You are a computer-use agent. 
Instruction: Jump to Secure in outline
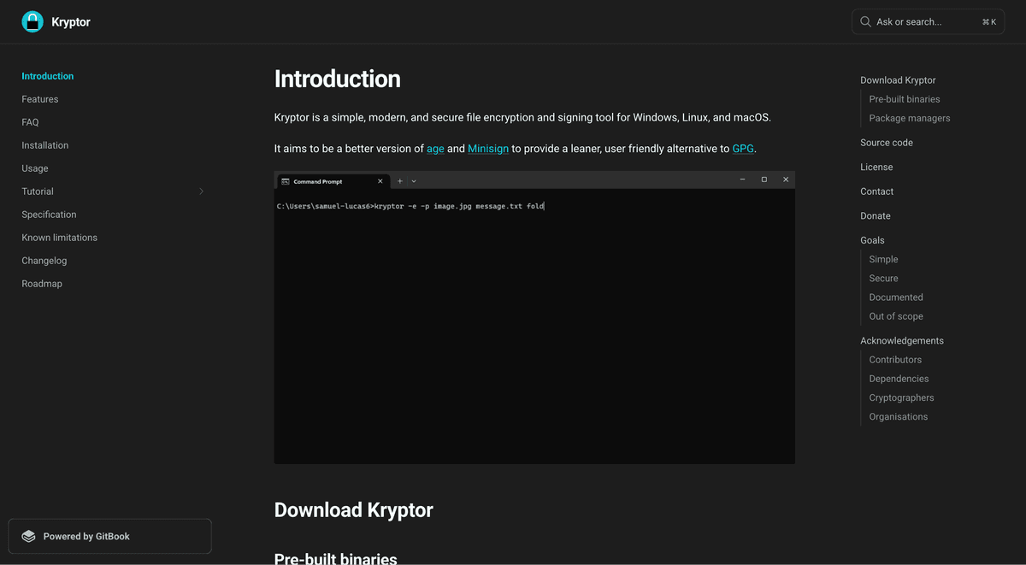[x=884, y=278]
